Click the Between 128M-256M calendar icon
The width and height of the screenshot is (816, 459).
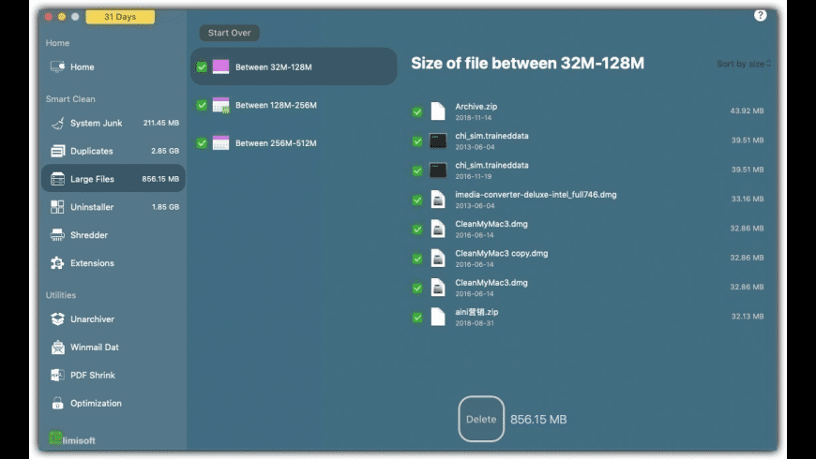pyautogui.click(x=220, y=105)
